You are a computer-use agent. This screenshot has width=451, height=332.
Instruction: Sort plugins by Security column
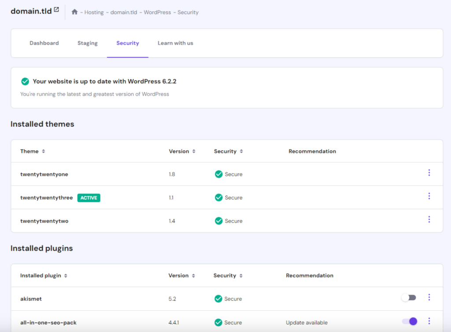pyautogui.click(x=241, y=276)
